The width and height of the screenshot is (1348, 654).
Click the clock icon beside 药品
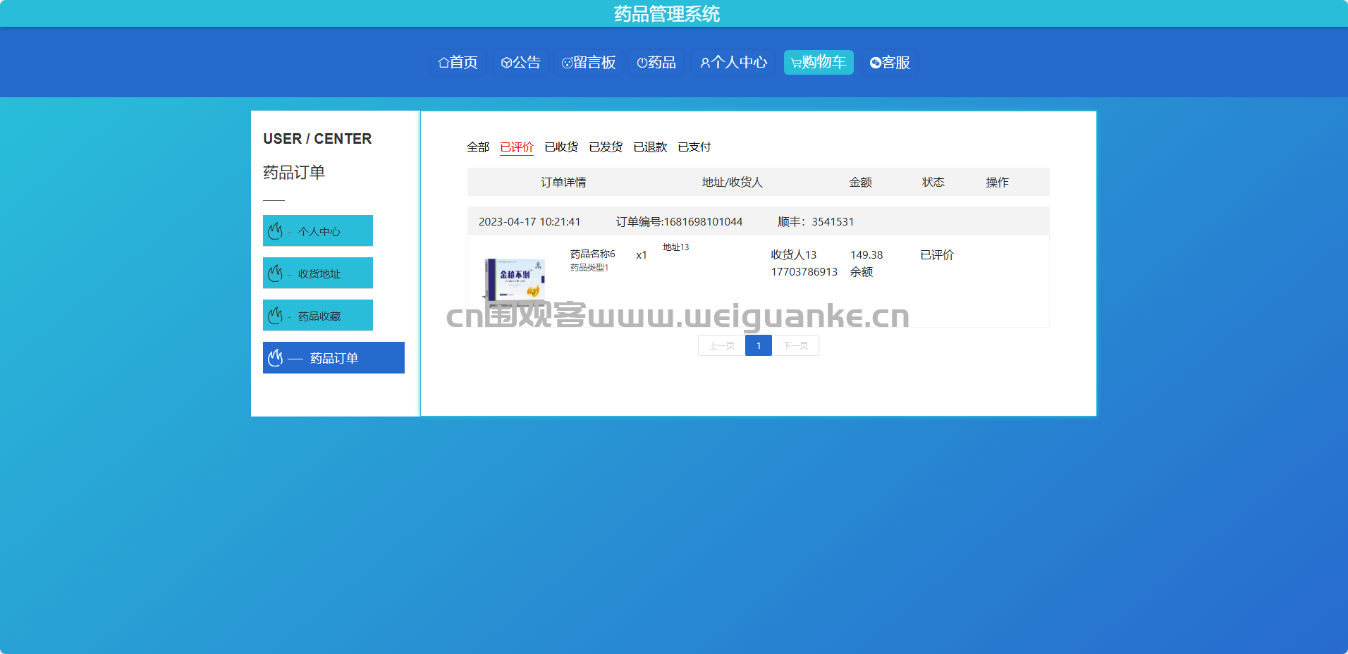[642, 63]
